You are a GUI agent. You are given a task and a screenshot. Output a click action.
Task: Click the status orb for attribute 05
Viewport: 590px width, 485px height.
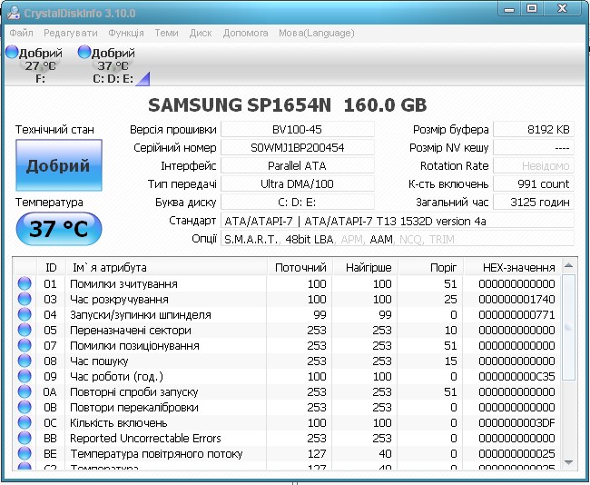pyautogui.click(x=25, y=330)
